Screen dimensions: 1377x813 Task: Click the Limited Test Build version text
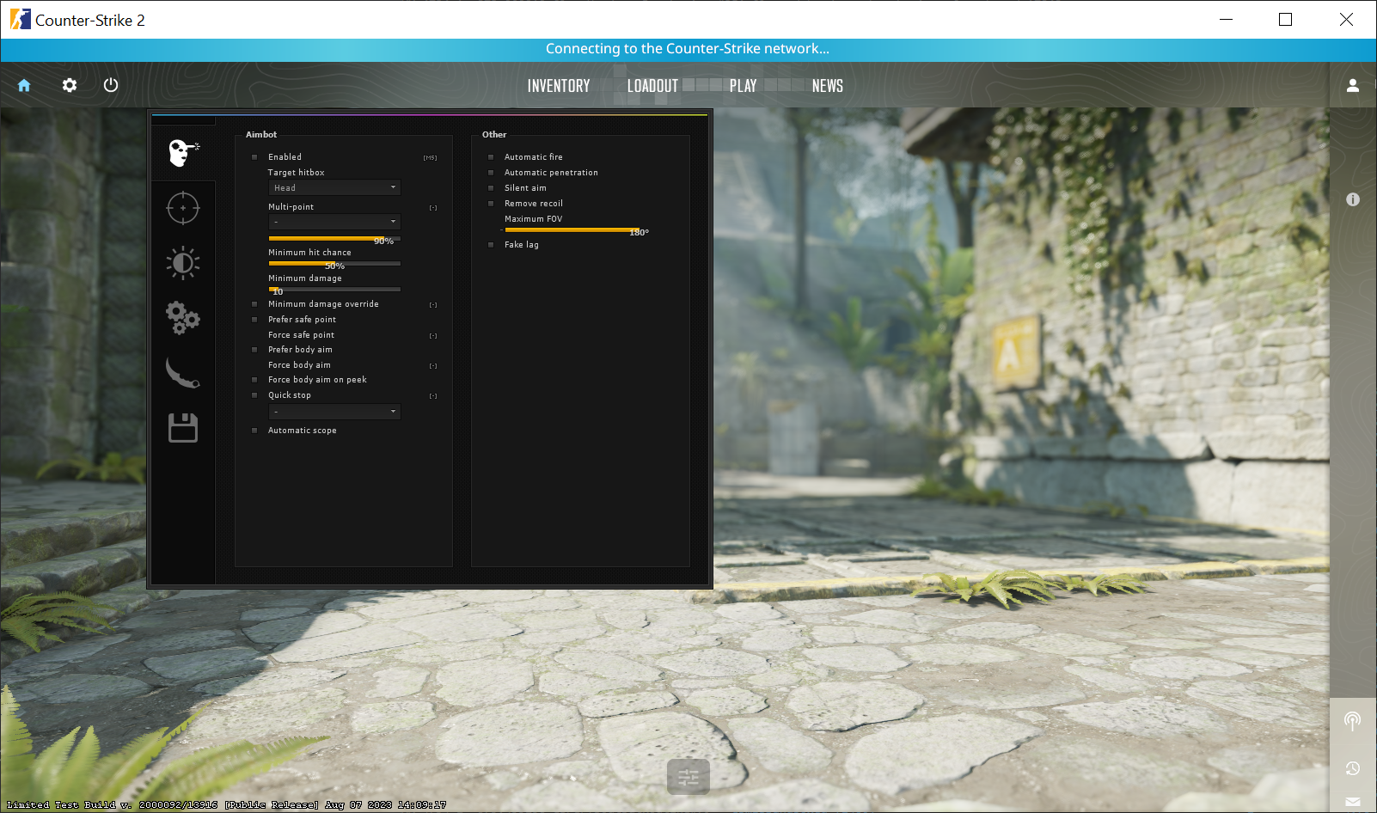pos(226,805)
